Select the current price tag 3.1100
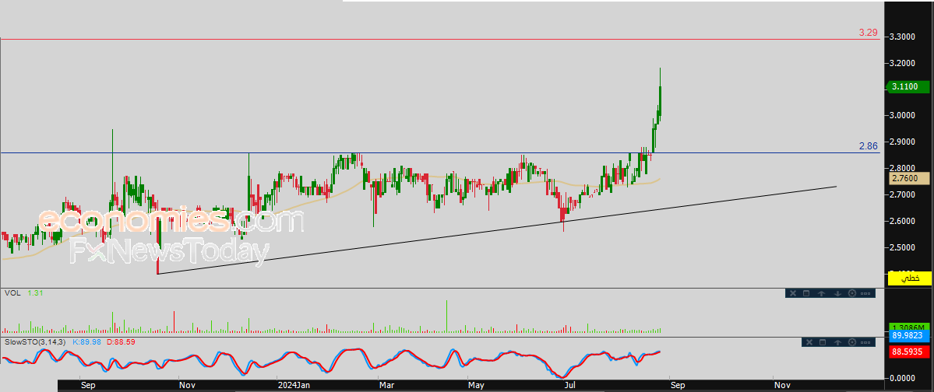 909,87
